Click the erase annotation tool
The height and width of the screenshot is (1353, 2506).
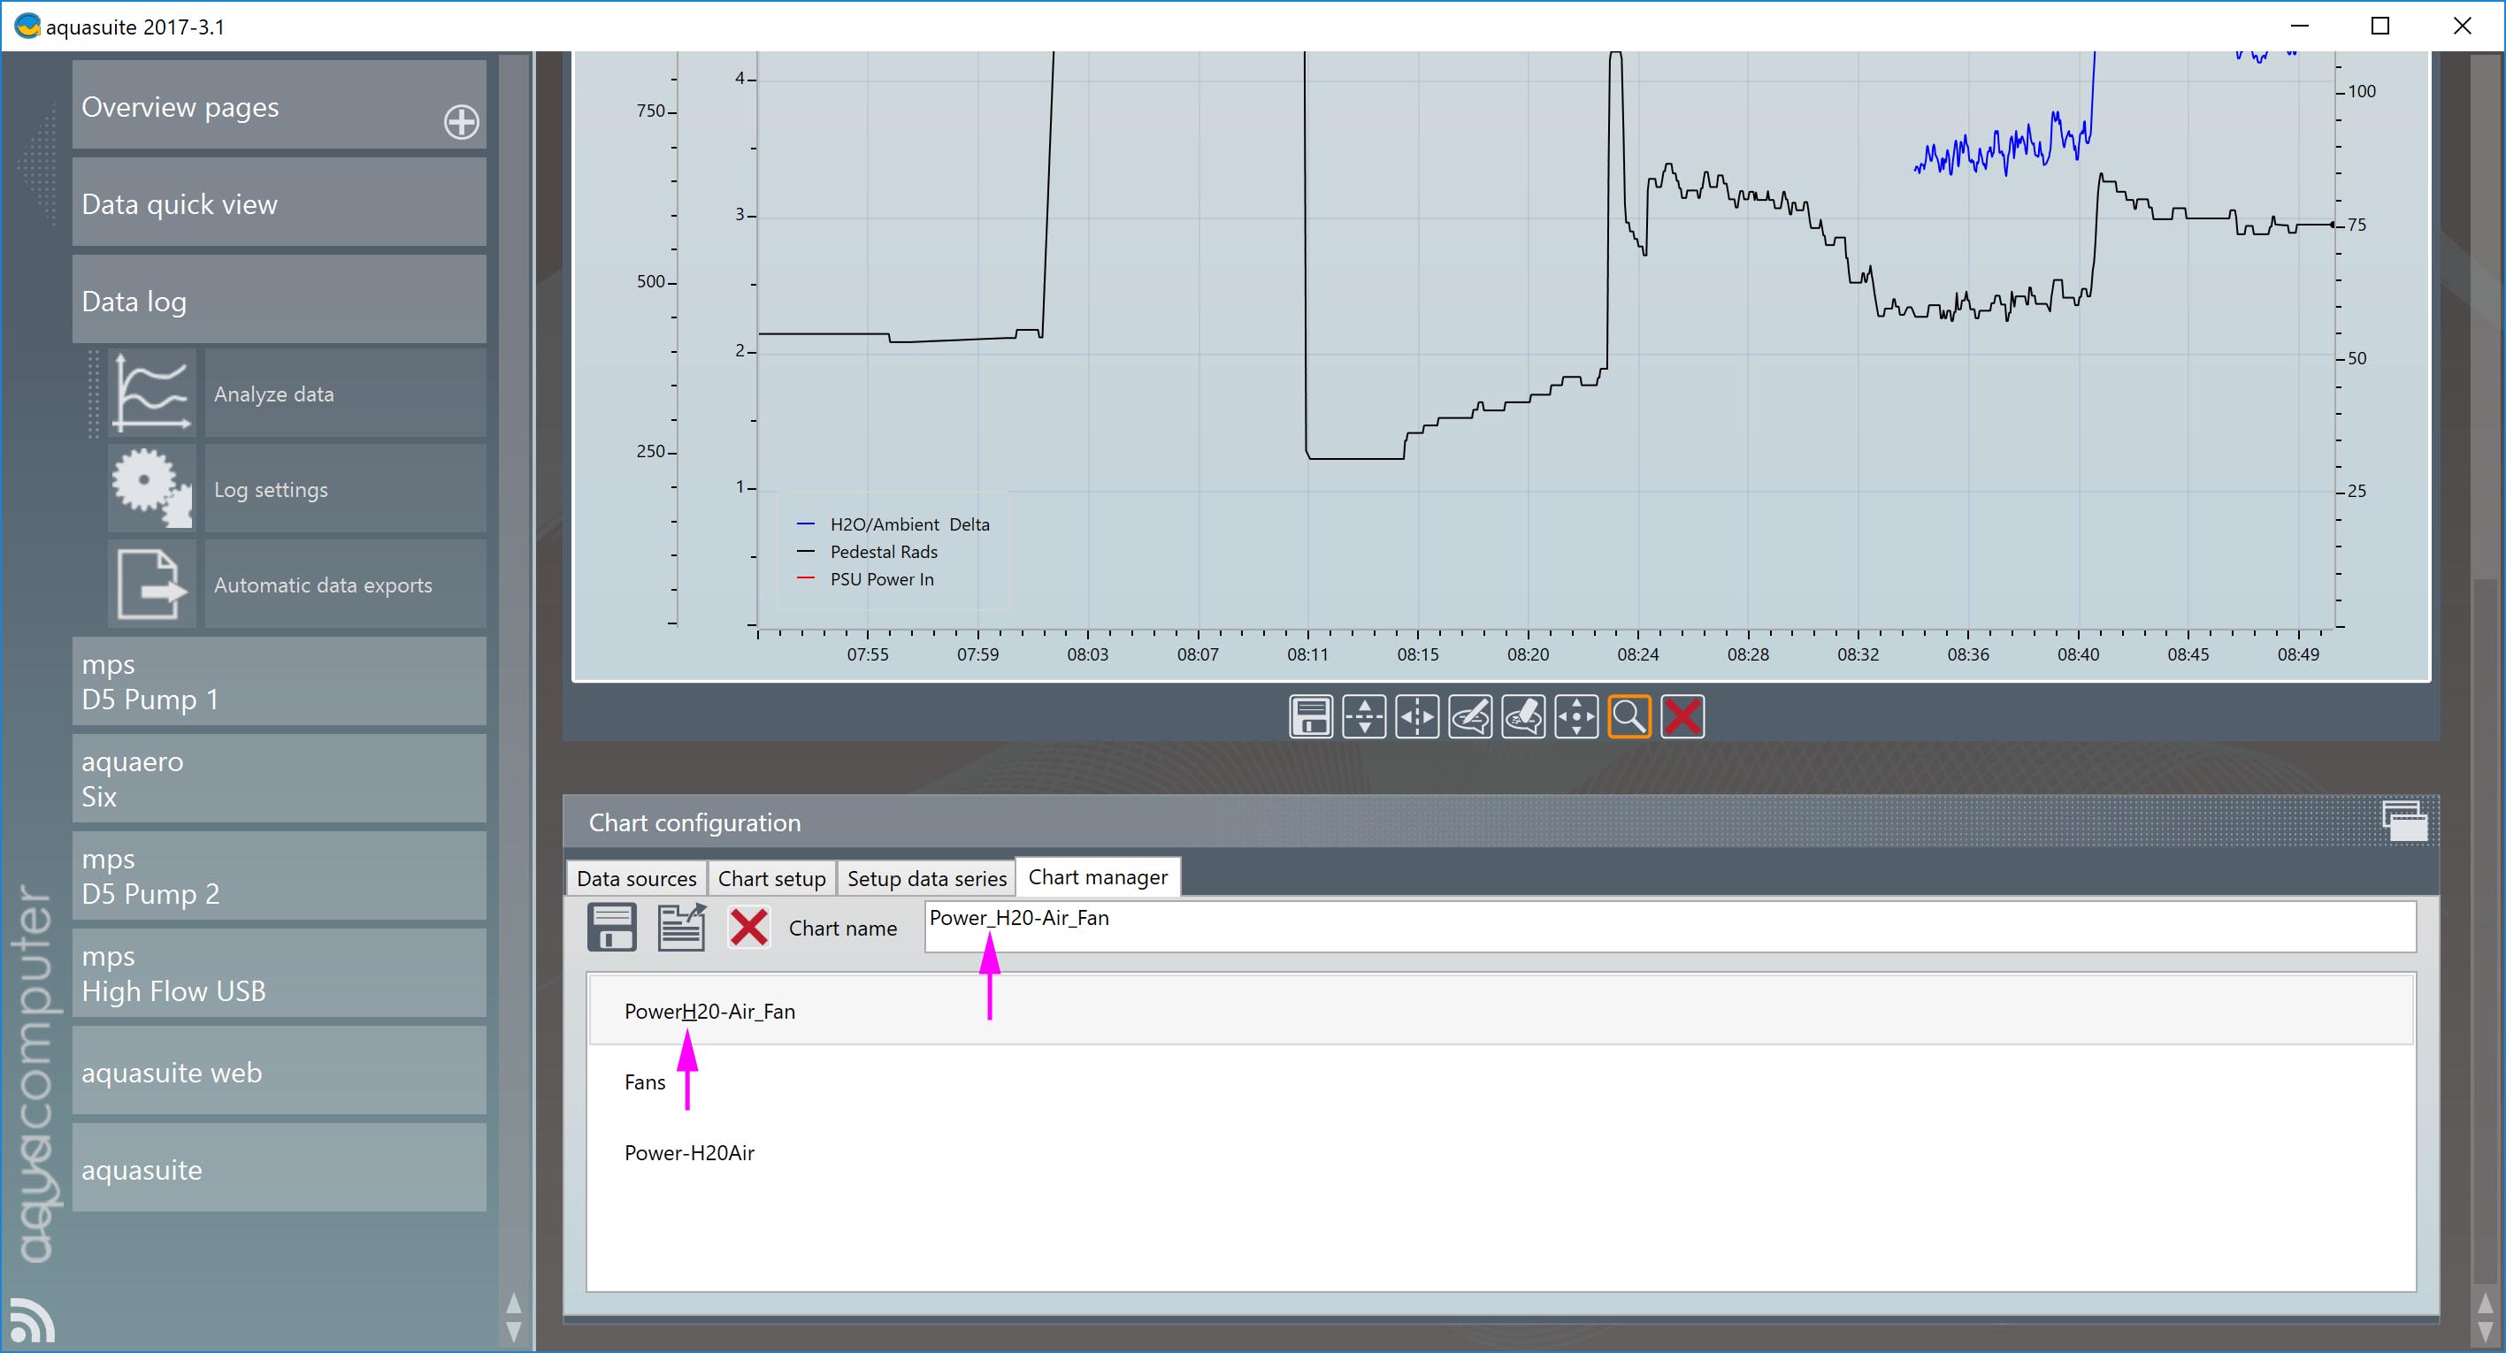[1522, 717]
